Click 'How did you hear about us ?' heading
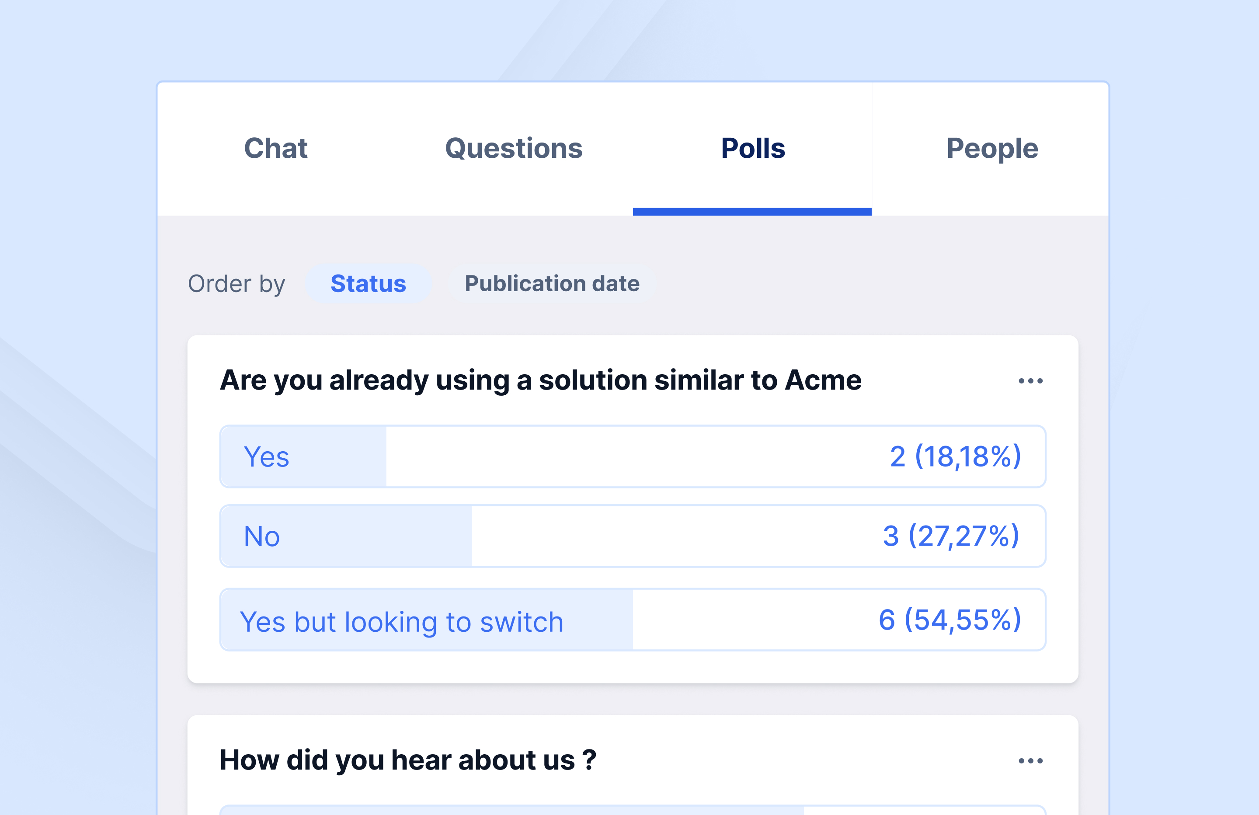The image size is (1259, 815). pyautogui.click(x=408, y=760)
